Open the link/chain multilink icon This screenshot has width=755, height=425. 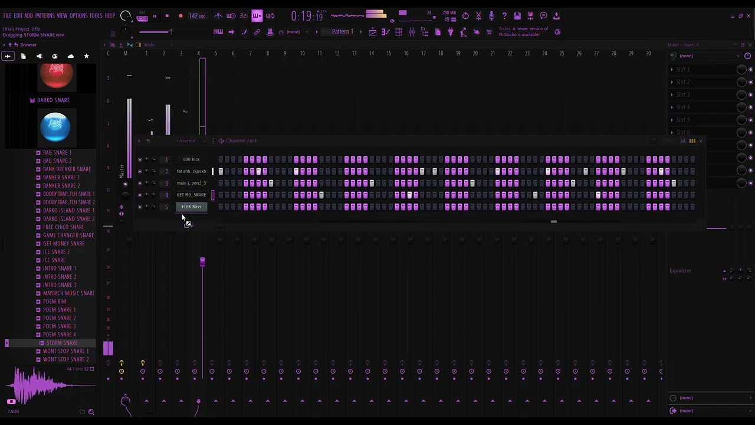(257, 32)
